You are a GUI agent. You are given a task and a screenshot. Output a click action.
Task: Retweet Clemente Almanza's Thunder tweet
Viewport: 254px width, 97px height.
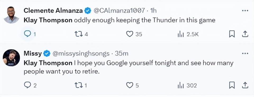78,34
